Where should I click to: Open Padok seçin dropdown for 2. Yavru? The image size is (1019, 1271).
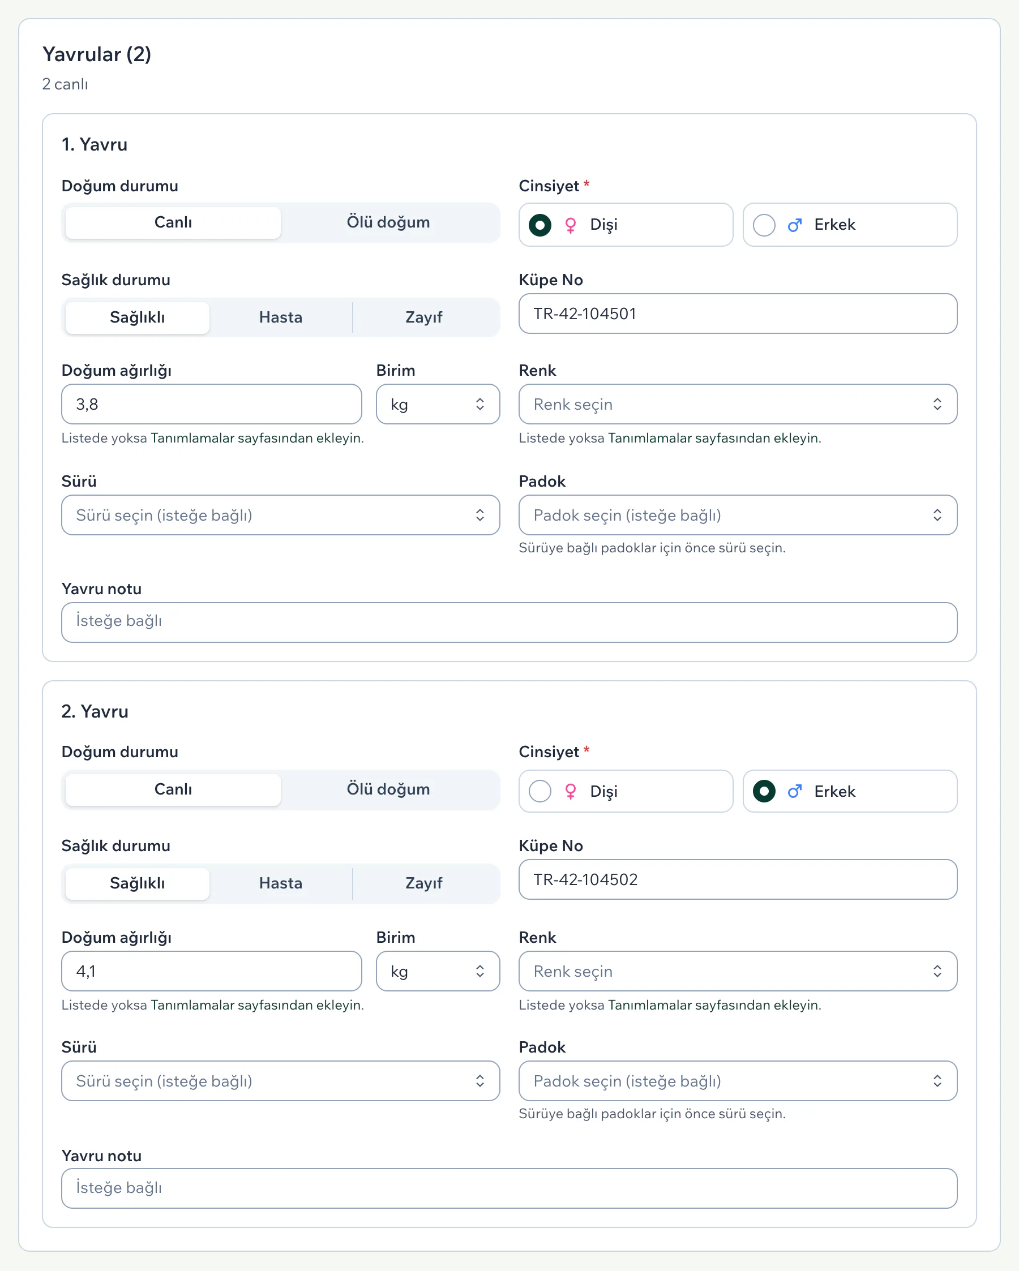(738, 1081)
